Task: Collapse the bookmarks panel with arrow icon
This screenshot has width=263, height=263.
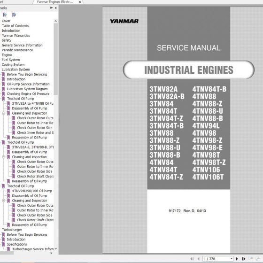Action: 56,8
